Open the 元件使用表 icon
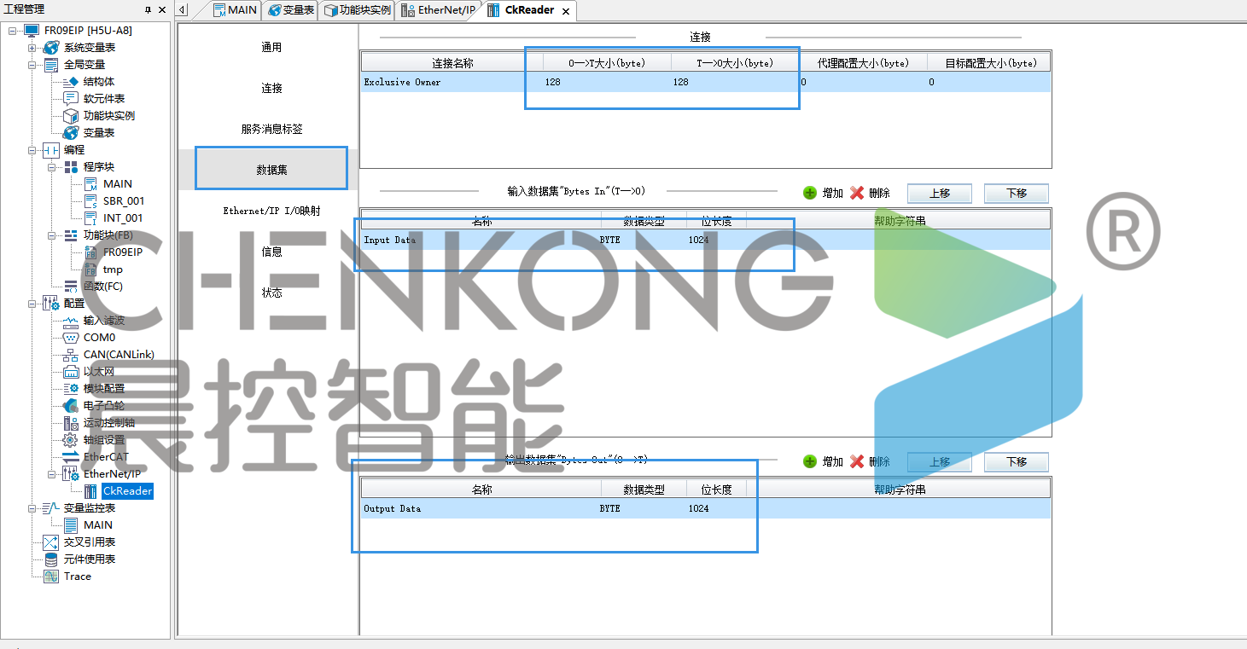Viewport: 1247px width, 649px height. (x=51, y=559)
